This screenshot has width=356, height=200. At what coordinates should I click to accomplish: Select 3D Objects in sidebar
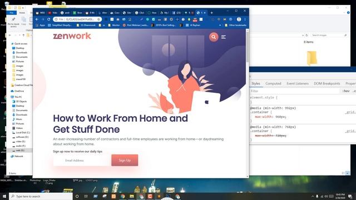click(19, 101)
